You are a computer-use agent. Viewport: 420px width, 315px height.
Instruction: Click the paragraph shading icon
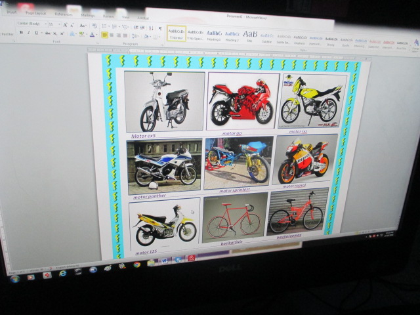point(146,37)
